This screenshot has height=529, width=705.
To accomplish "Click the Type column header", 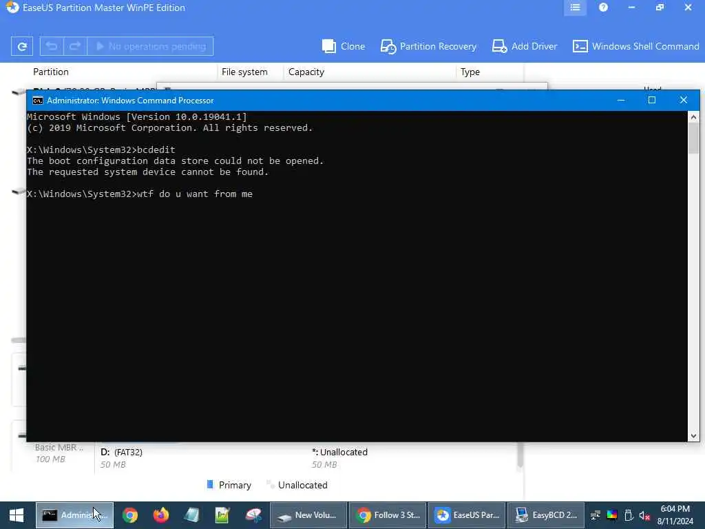I will [470, 72].
